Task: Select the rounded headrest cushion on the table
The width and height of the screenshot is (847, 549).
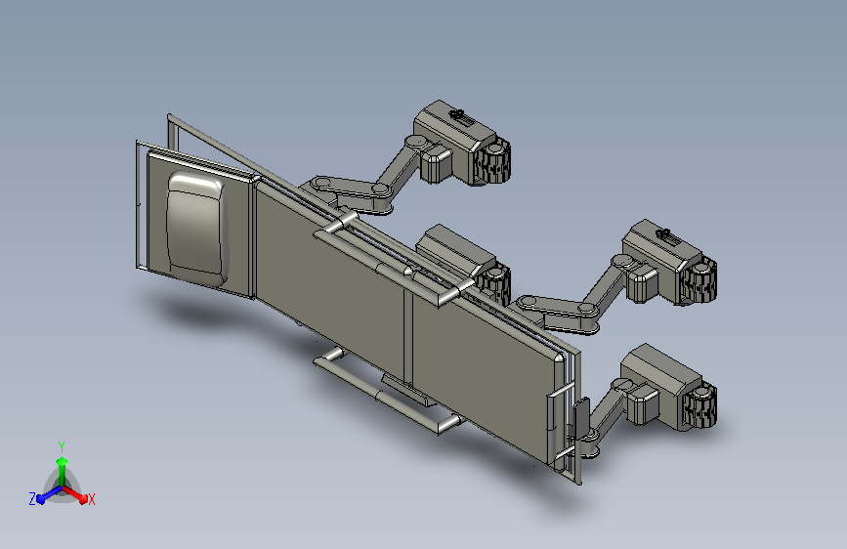Action: (x=196, y=229)
